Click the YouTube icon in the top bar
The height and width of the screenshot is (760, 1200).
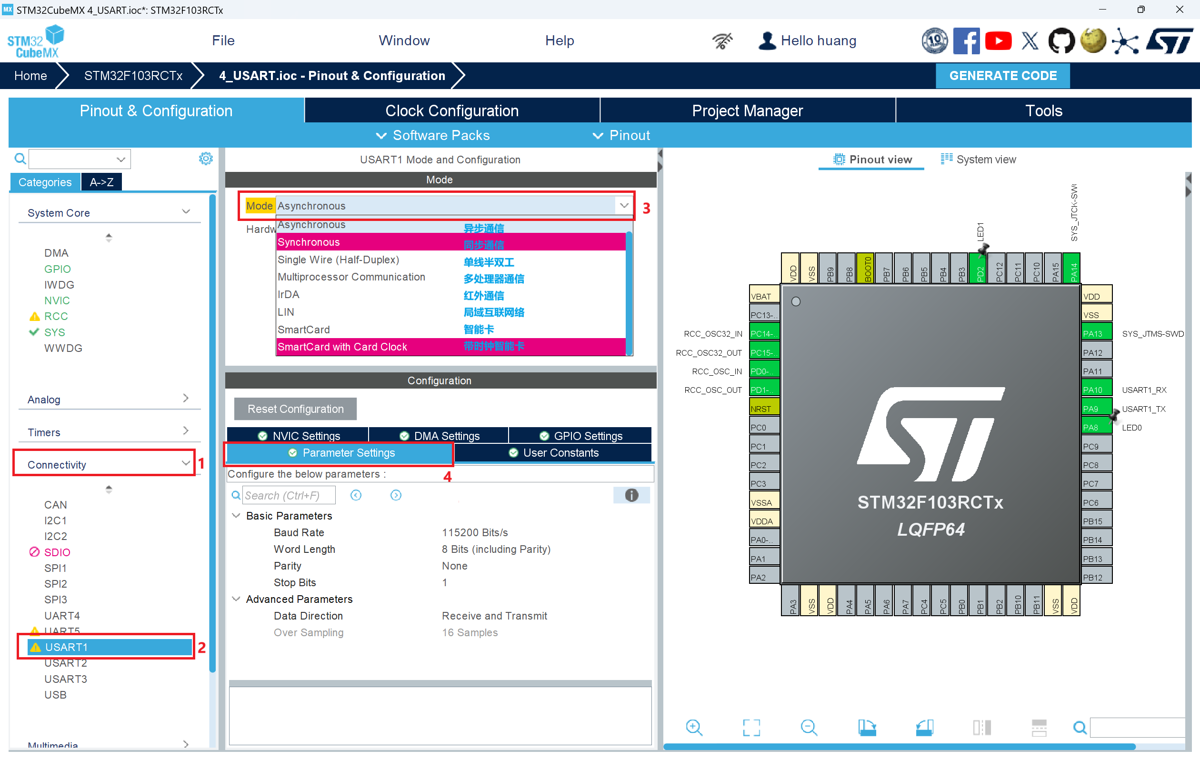pos(998,41)
